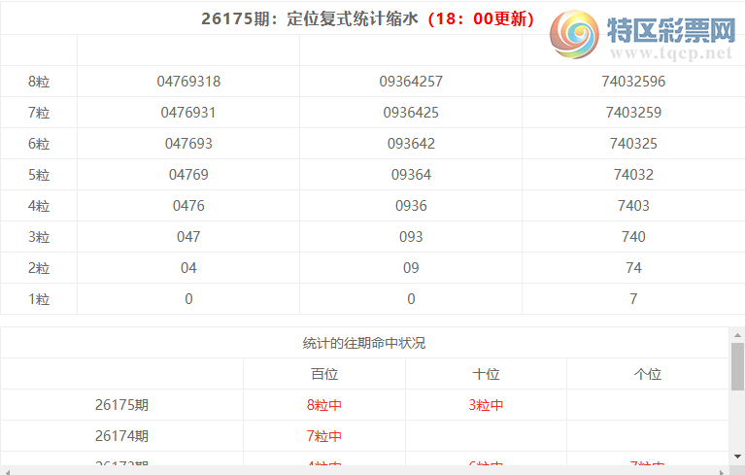Viewport: 745px width, 475px height.
Task: Click the '百位' column header
Action: pos(324,374)
